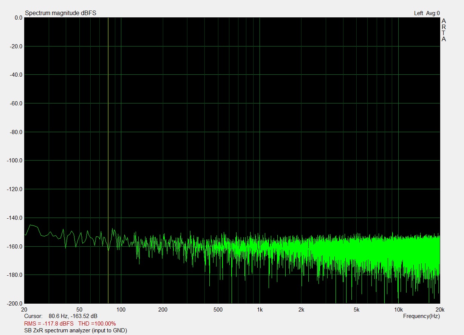Click the 'RMS = -117.8 dBFS' readout
The image size is (464, 335).
(49, 323)
